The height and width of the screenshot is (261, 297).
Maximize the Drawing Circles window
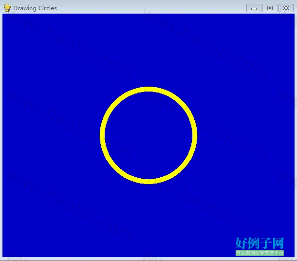(x=270, y=8)
